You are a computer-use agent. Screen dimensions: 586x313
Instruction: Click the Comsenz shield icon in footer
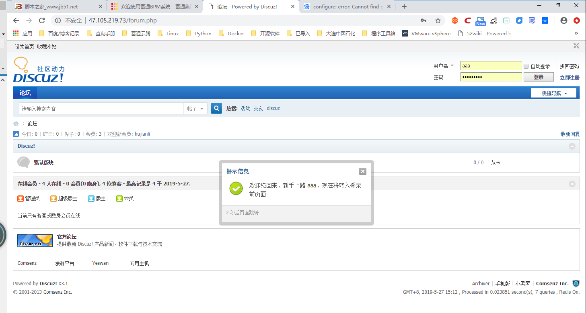(x=576, y=284)
